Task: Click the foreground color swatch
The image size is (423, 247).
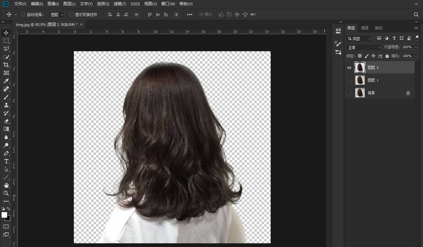Action: [4, 215]
